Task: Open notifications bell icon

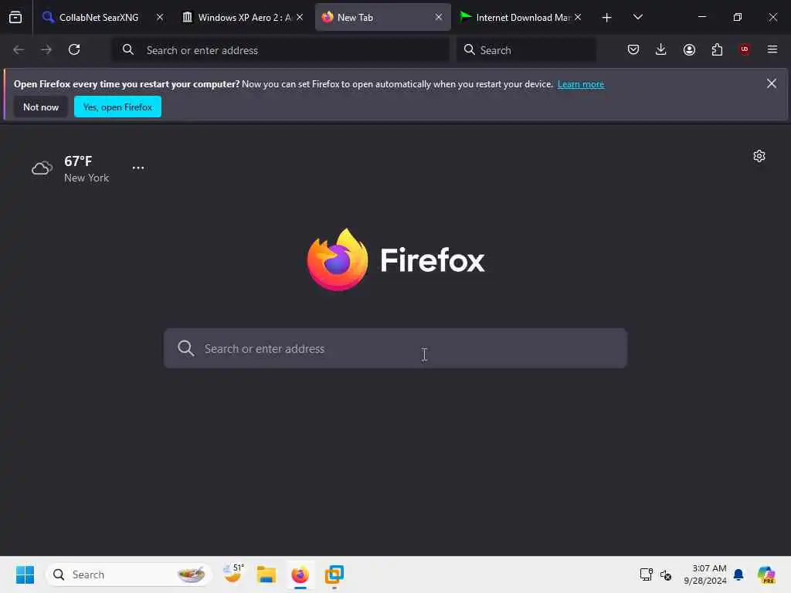Action: click(738, 574)
